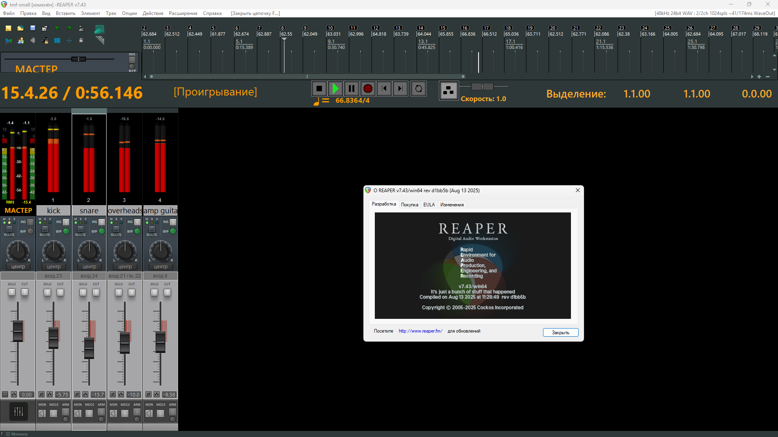
Task: Click the tempo note icon in transport
Action: [316, 101]
